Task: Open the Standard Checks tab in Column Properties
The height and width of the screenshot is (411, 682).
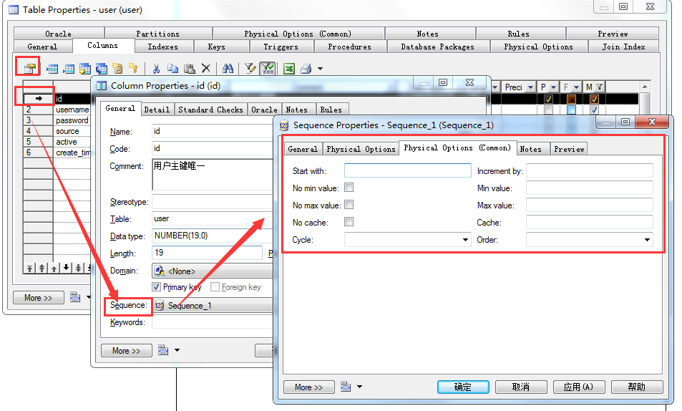Action: (x=210, y=110)
